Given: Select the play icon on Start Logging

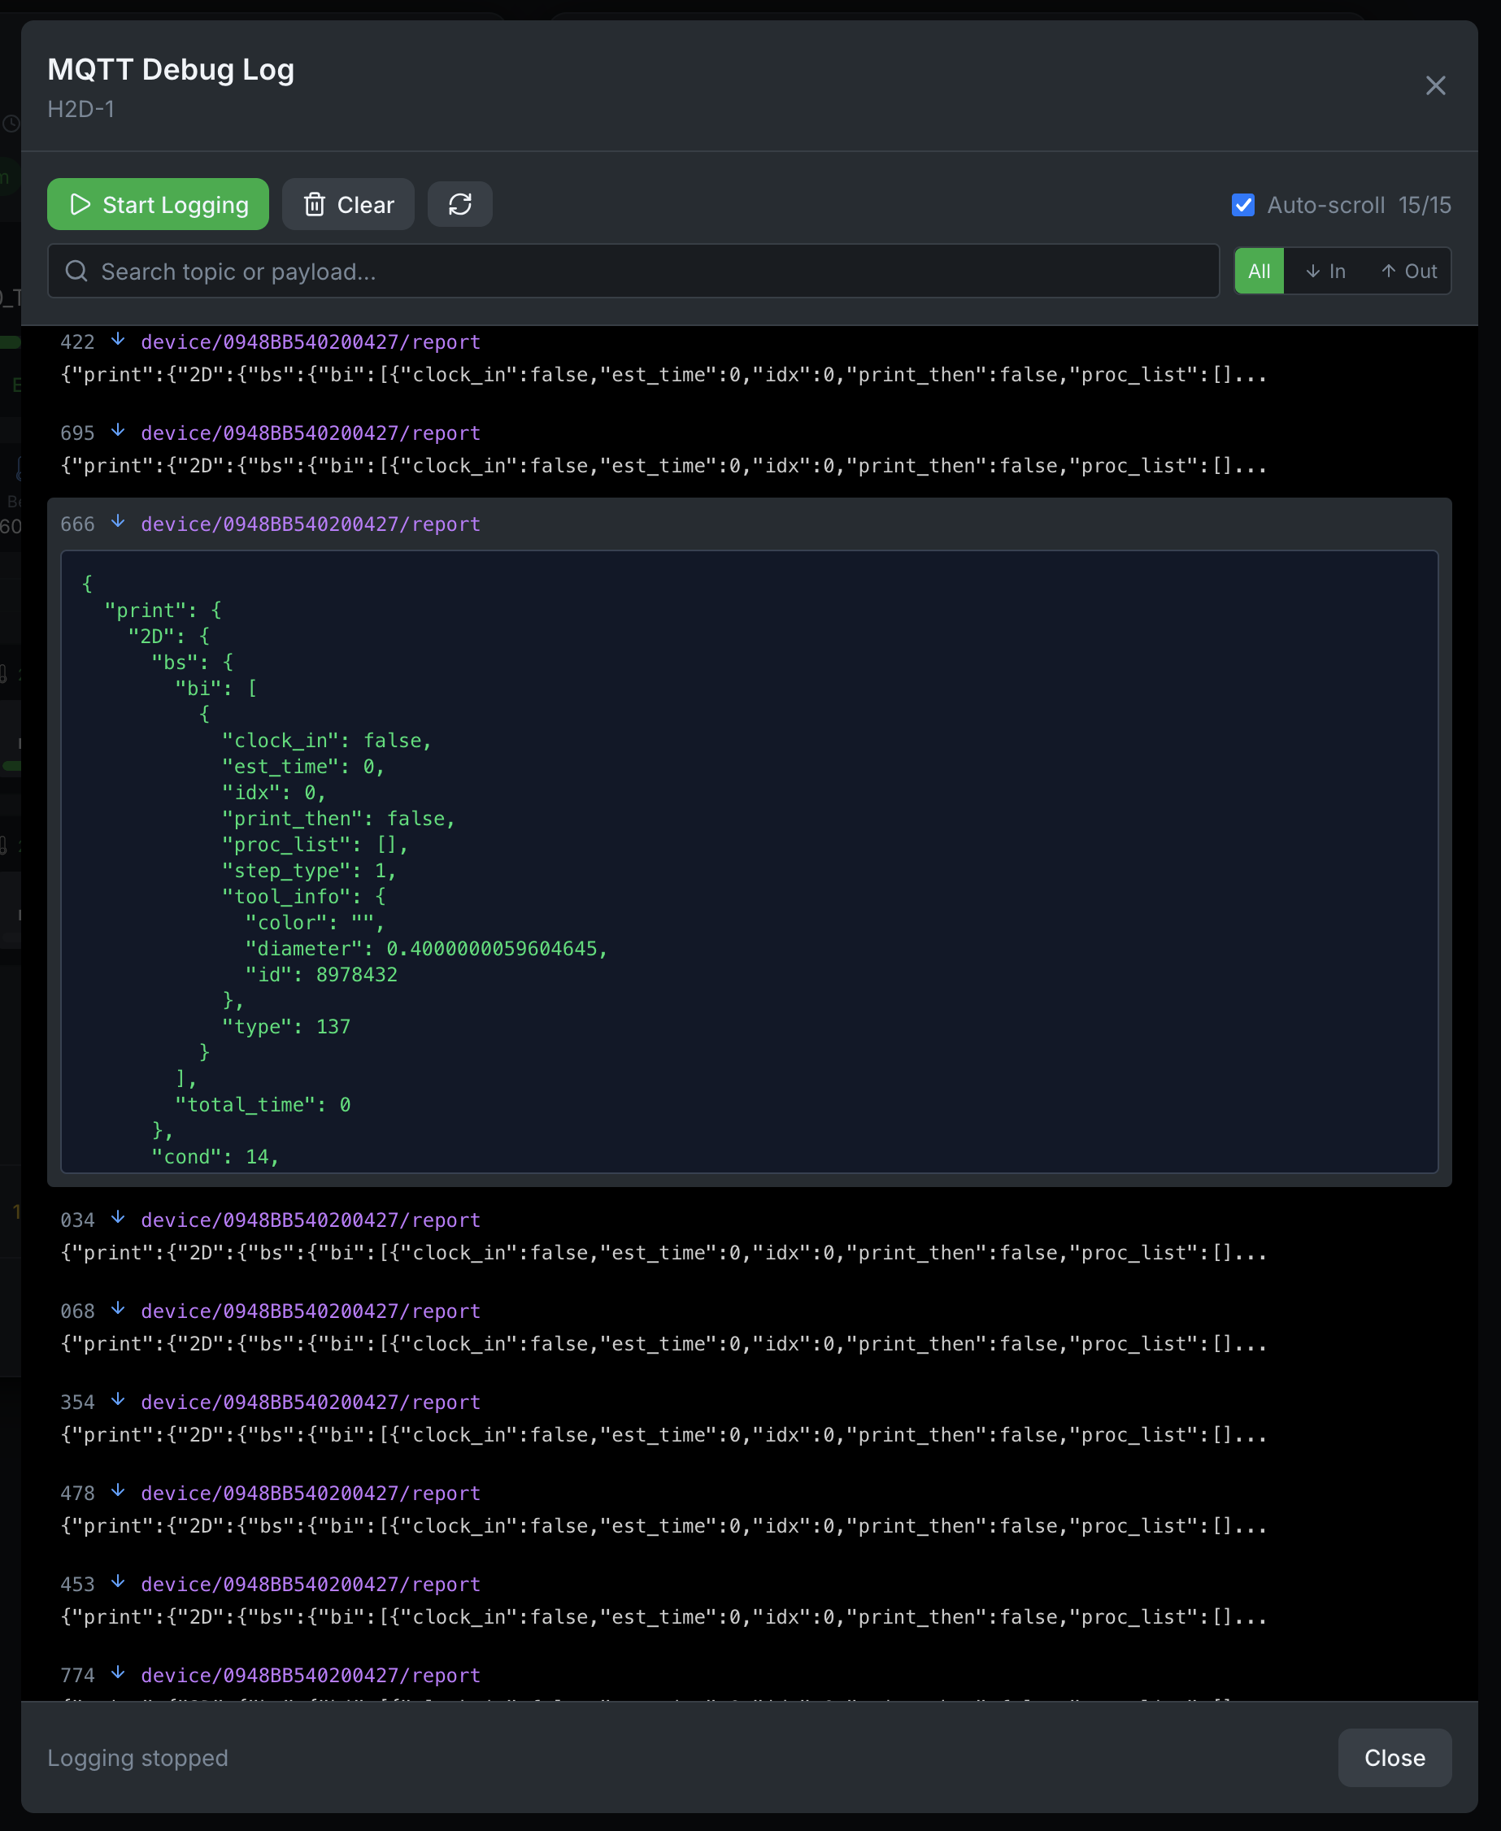Looking at the screenshot, I should click(80, 204).
